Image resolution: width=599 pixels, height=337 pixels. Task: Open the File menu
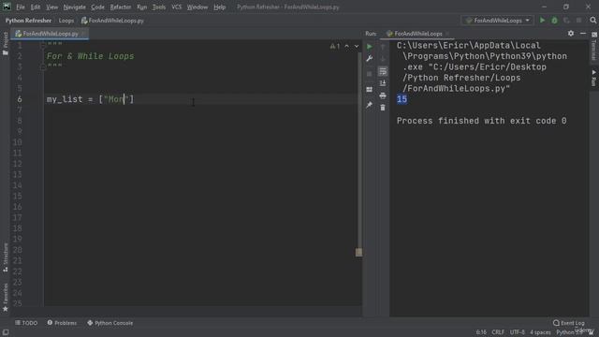(21, 7)
